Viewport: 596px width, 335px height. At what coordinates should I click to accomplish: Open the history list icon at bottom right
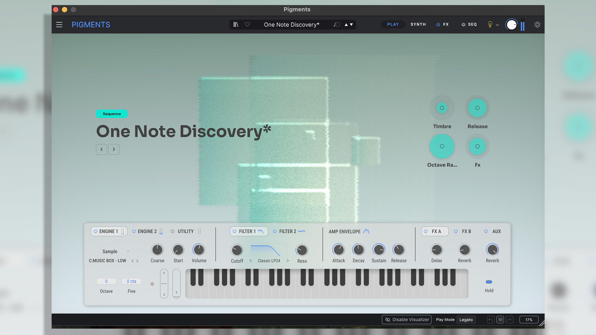(x=500, y=319)
